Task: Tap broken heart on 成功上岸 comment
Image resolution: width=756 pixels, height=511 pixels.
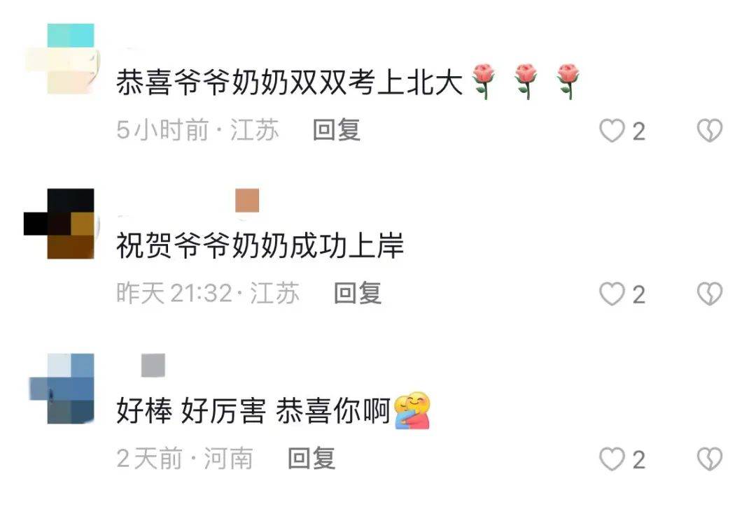Action: click(710, 294)
